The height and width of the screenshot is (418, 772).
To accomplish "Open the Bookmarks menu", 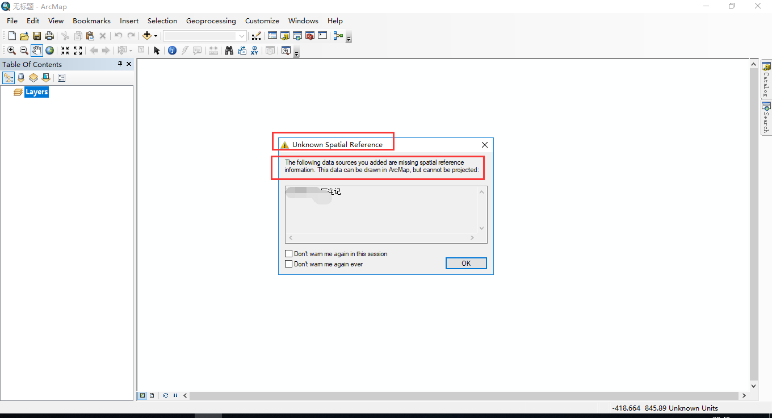I will (91, 20).
